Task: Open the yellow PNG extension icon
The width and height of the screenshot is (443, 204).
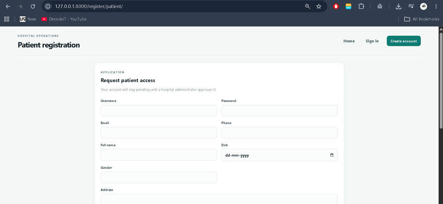Action: pos(349,6)
